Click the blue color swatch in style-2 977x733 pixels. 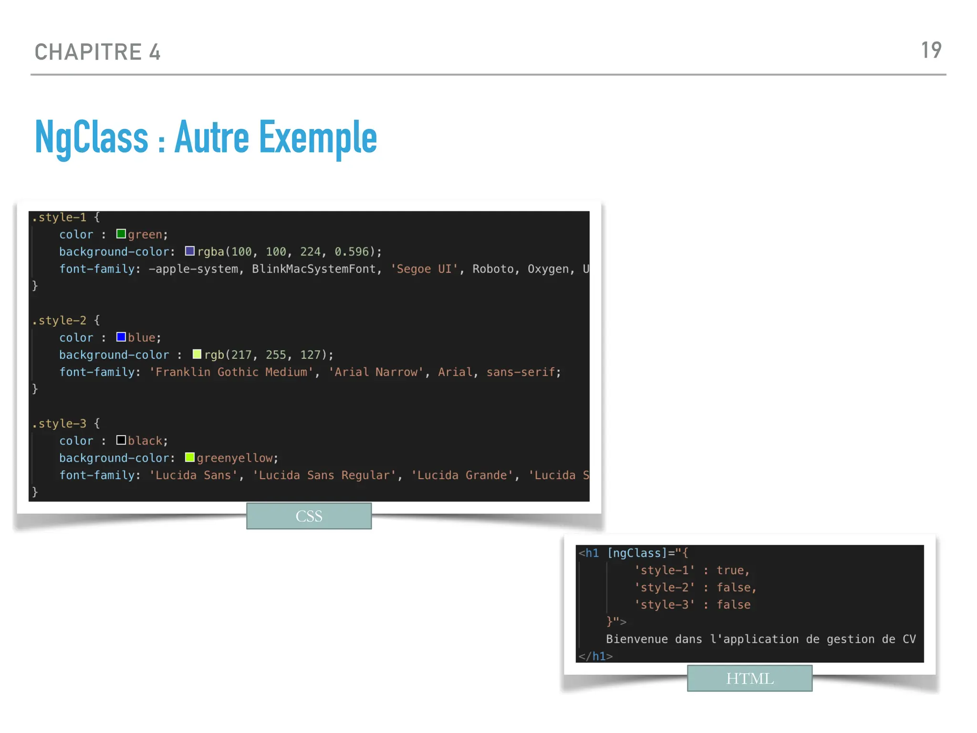pos(121,337)
